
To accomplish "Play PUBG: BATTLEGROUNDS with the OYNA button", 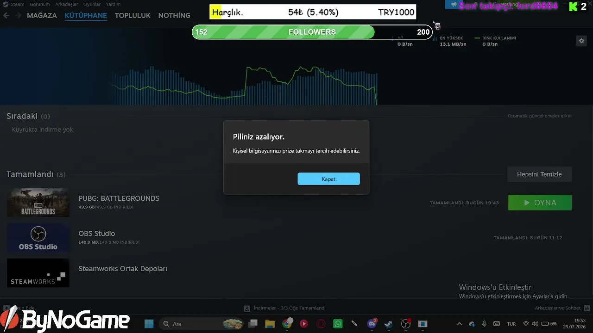I will tap(540, 203).
